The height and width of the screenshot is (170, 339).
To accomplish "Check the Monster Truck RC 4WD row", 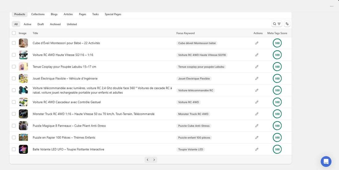I will pyautogui.click(x=14, y=114).
